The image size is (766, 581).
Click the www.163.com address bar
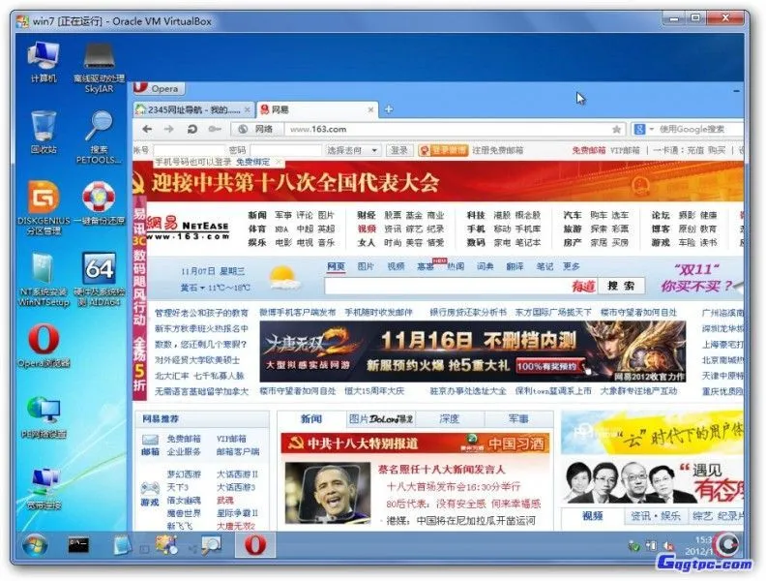pyautogui.click(x=448, y=129)
